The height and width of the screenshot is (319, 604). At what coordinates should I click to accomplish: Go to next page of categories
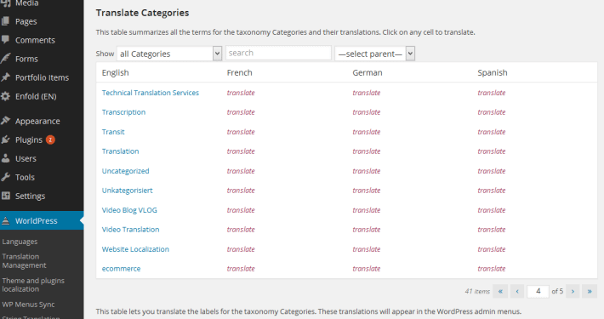(x=573, y=291)
